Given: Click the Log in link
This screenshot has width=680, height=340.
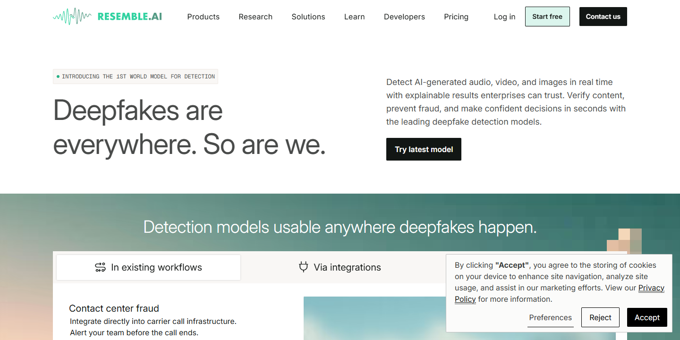Looking at the screenshot, I should [x=504, y=17].
